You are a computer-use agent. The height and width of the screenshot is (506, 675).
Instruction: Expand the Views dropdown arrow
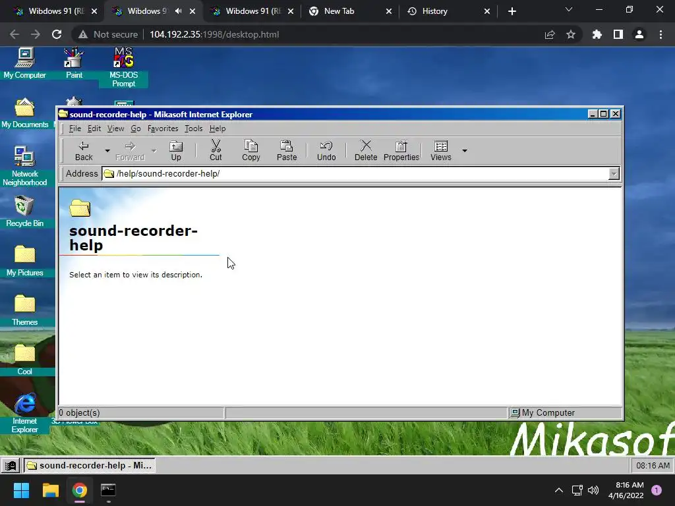click(x=465, y=151)
